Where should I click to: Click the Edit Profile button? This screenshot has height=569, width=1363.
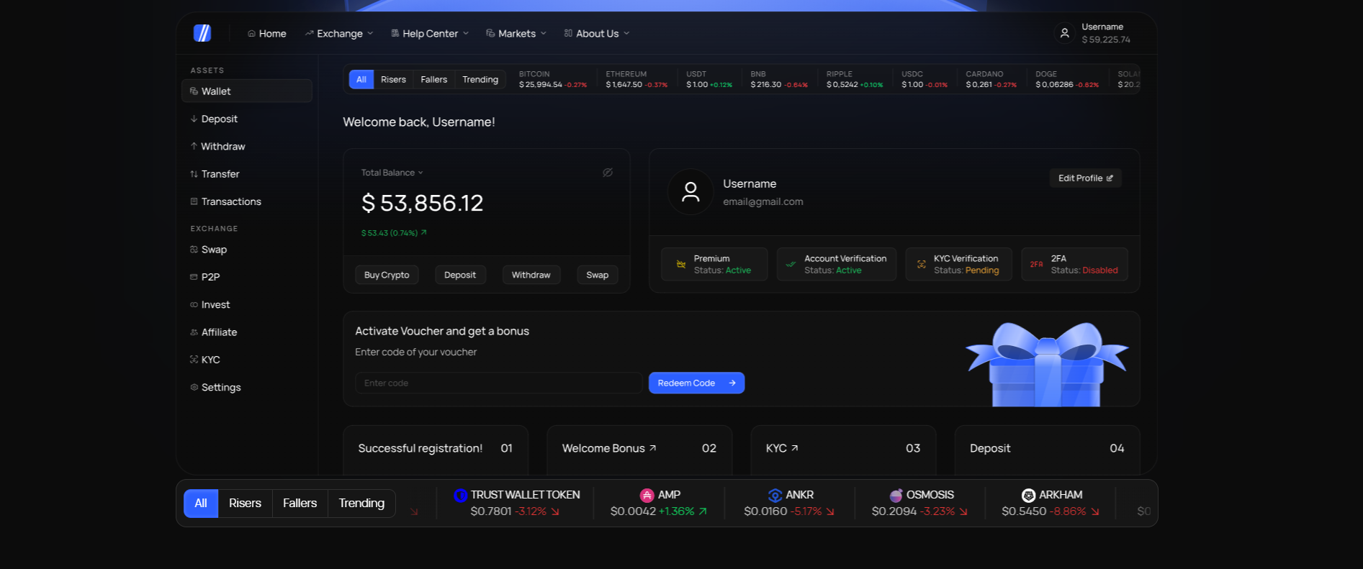point(1084,178)
